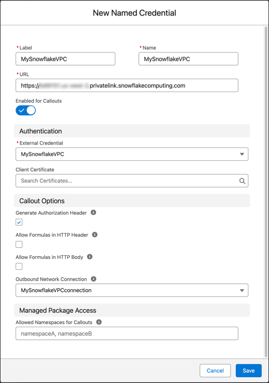
Task: Click the New Named Credential title
Action: (x=134, y=13)
